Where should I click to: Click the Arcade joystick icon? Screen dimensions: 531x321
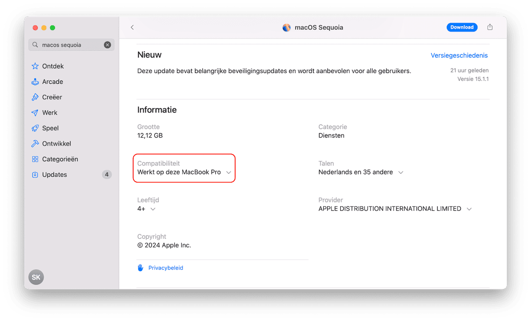pos(35,82)
